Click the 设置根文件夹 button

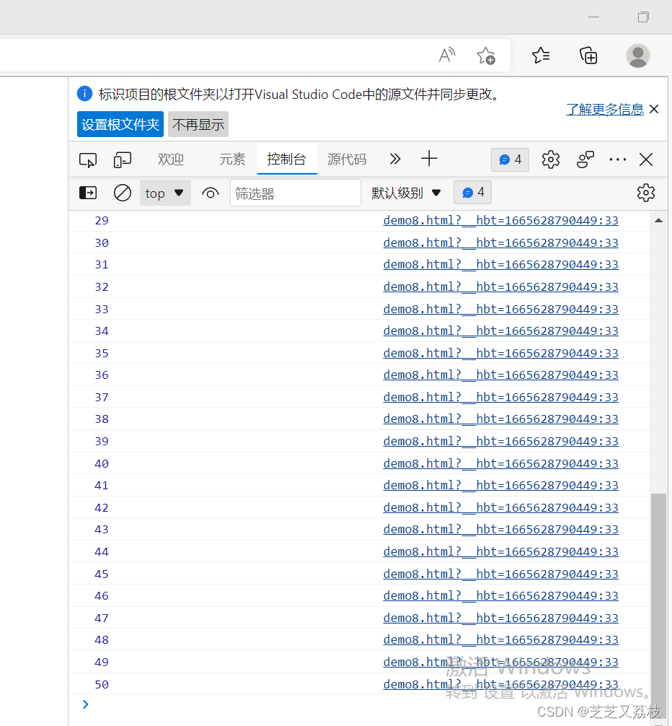click(120, 124)
